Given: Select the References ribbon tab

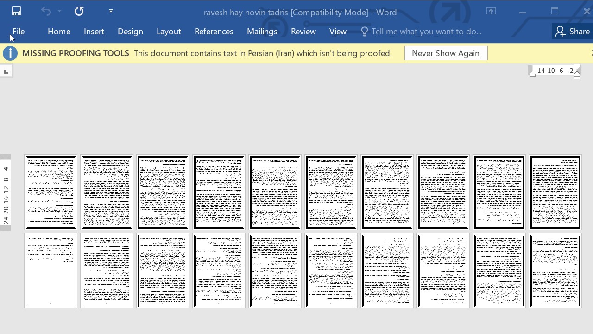Looking at the screenshot, I should click(x=214, y=32).
